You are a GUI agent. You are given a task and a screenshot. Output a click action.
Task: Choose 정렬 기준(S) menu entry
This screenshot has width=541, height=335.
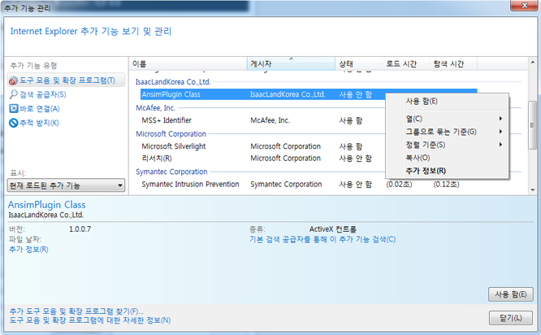(x=447, y=145)
